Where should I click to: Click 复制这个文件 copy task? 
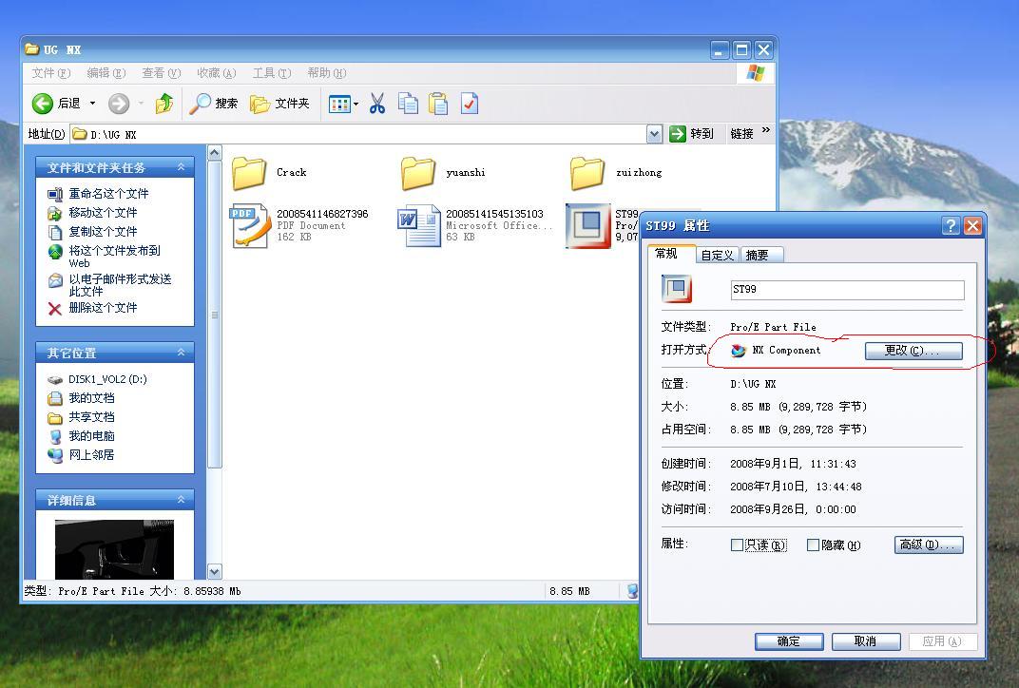[103, 231]
